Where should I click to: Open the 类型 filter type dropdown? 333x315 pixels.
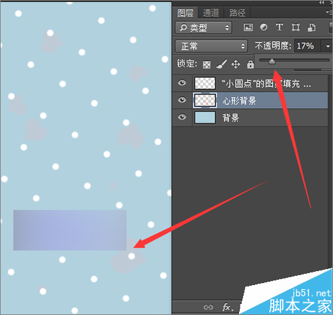point(203,28)
